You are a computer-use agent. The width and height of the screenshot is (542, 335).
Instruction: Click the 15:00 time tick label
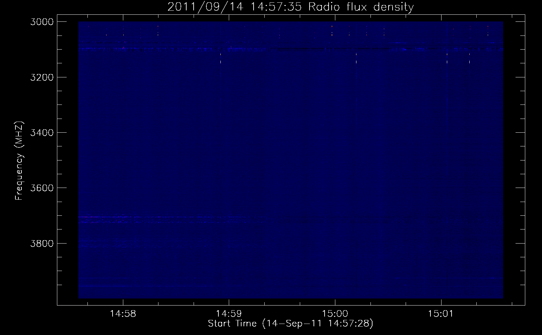coord(335,314)
